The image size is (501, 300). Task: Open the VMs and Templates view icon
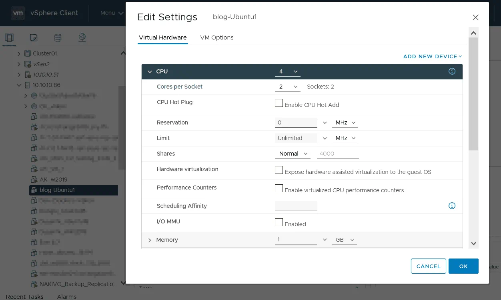(x=33, y=37)
